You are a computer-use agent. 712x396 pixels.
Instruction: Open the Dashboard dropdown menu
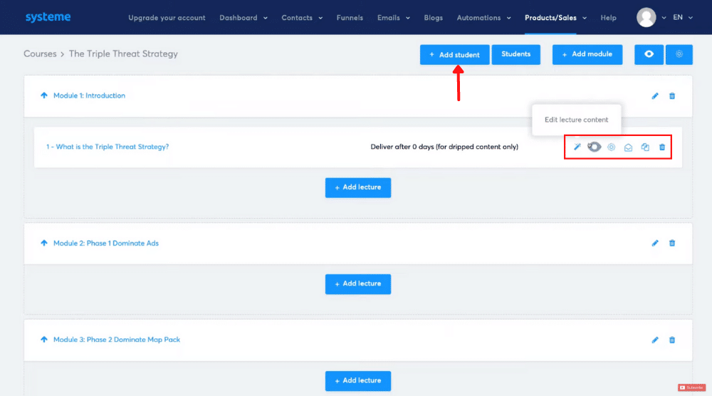pyautogui.click(x=244, y=18)
